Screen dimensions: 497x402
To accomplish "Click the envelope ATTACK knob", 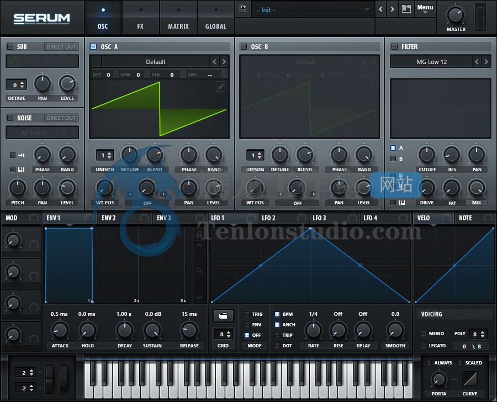I will pyautogui.click(x=60, y=330).
